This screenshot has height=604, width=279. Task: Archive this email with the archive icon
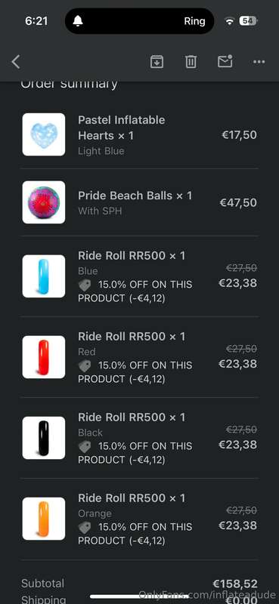[x=157, y=62]
